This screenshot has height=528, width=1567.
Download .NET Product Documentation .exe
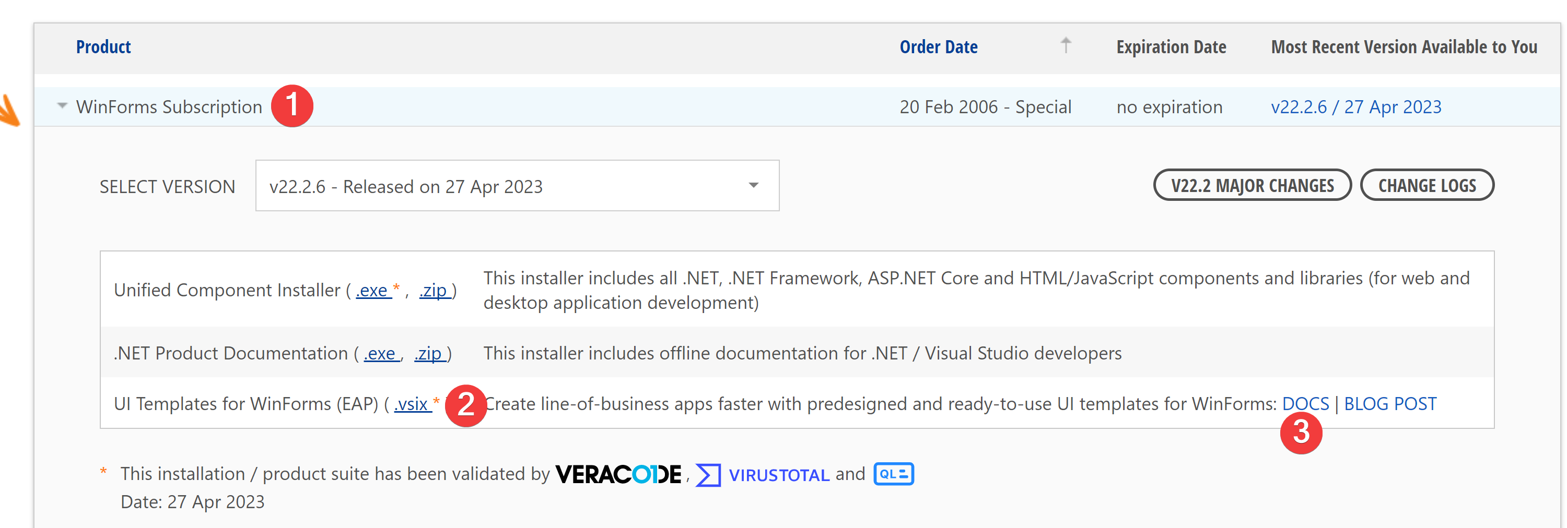click(x=380, y=353)
